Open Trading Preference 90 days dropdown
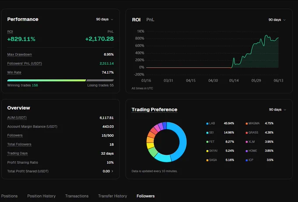Image resolution: width=298 pixels, height=202 pixels. (277, 110)
